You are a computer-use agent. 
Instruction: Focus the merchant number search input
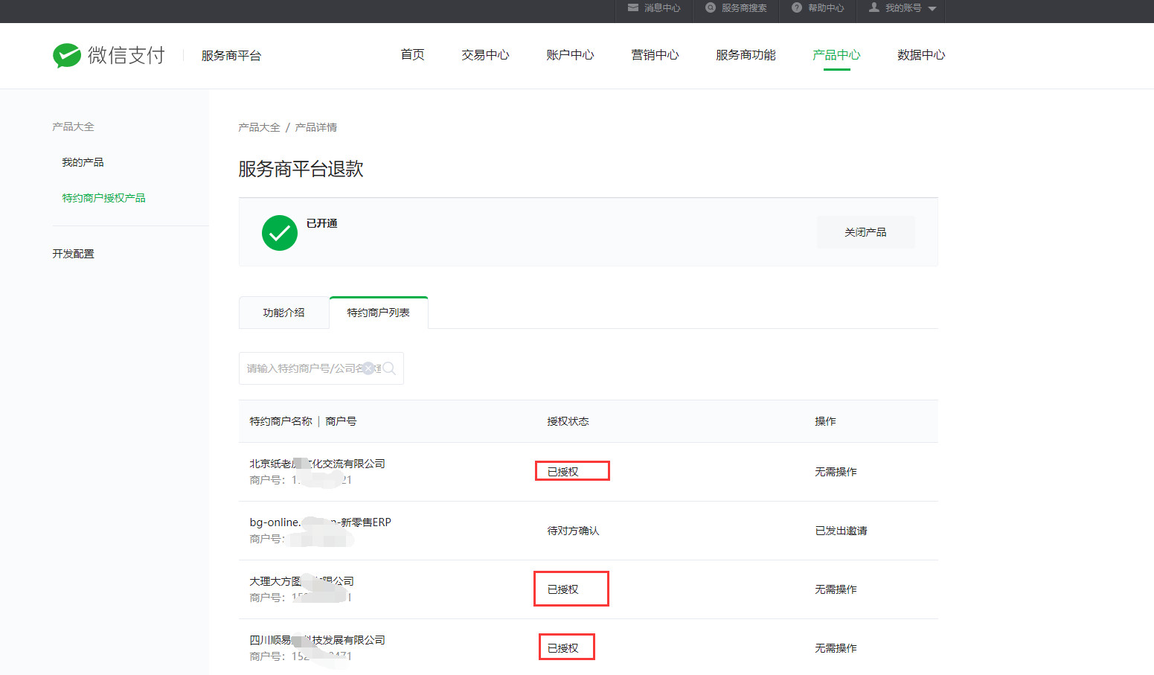pos(321,368)
